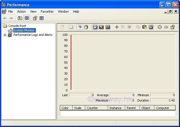Switch to View Report display
Viewport: 180px width, 127px height.
108,27
